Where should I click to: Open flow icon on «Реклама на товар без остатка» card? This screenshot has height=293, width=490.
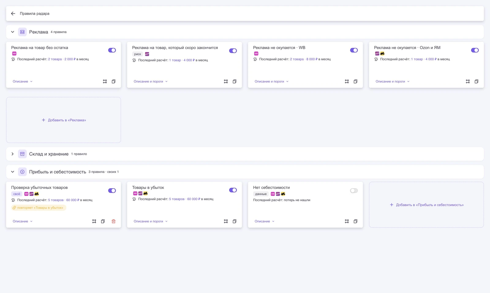(x=105, y=81)
